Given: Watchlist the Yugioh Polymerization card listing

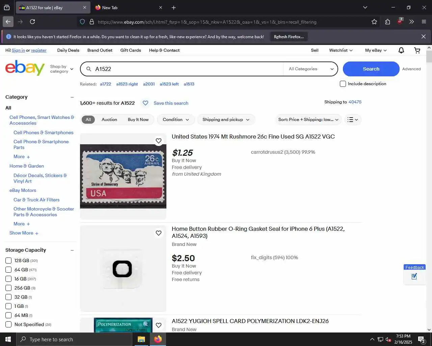Looking at the screenshot, I should 159,325.
